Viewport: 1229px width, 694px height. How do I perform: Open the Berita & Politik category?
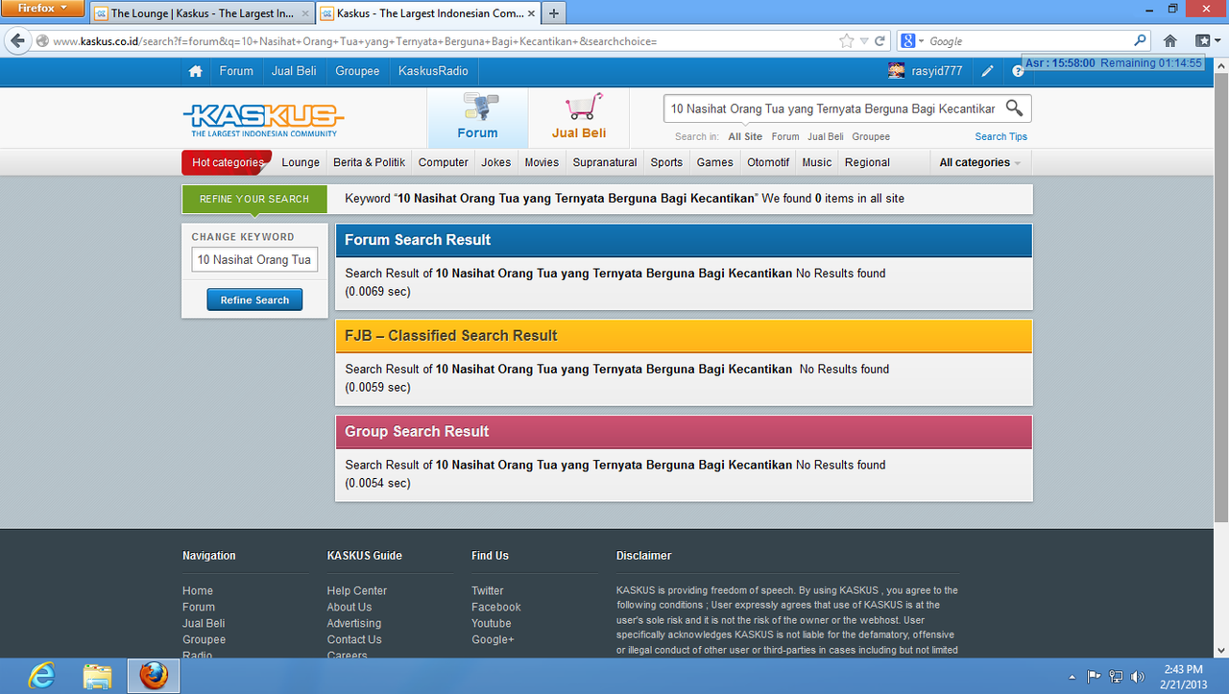369,162
